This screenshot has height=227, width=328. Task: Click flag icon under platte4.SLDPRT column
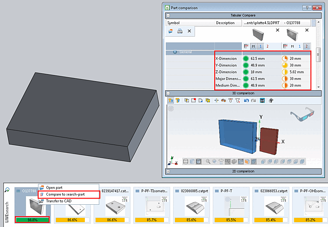pos(246,46)
